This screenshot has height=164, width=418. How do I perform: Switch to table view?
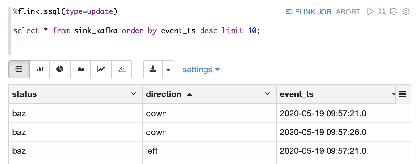pos(19,69)
